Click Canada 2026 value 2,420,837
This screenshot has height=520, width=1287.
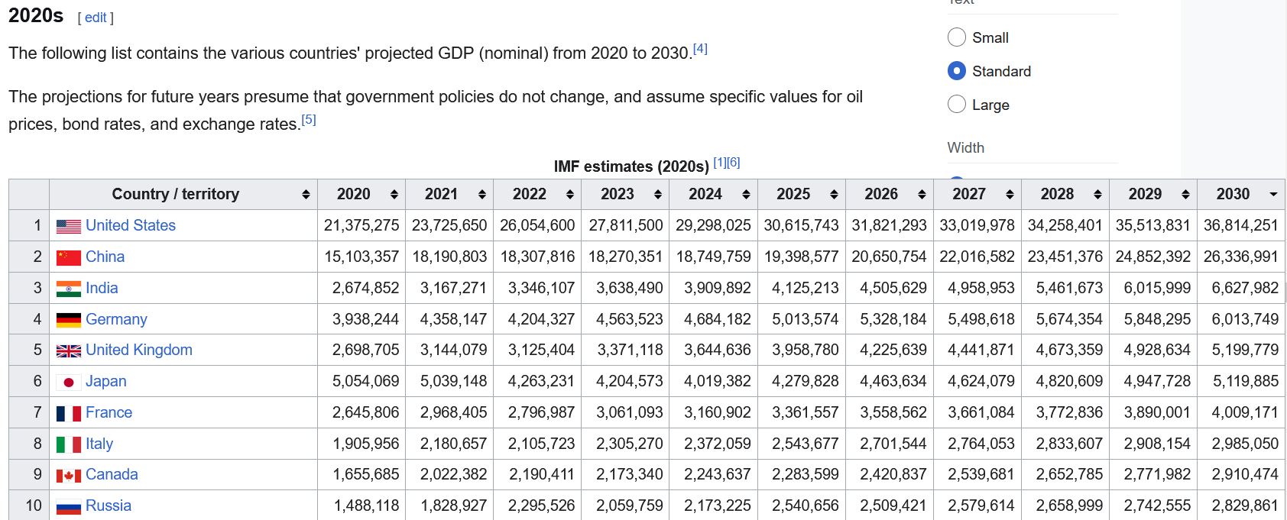click(893, 474)
